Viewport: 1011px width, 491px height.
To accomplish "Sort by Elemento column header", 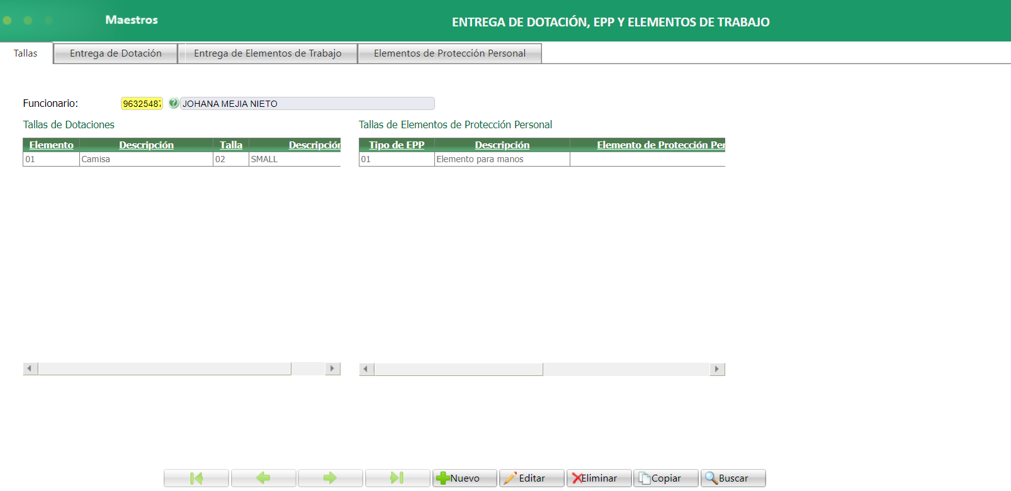I will (52, 145).
